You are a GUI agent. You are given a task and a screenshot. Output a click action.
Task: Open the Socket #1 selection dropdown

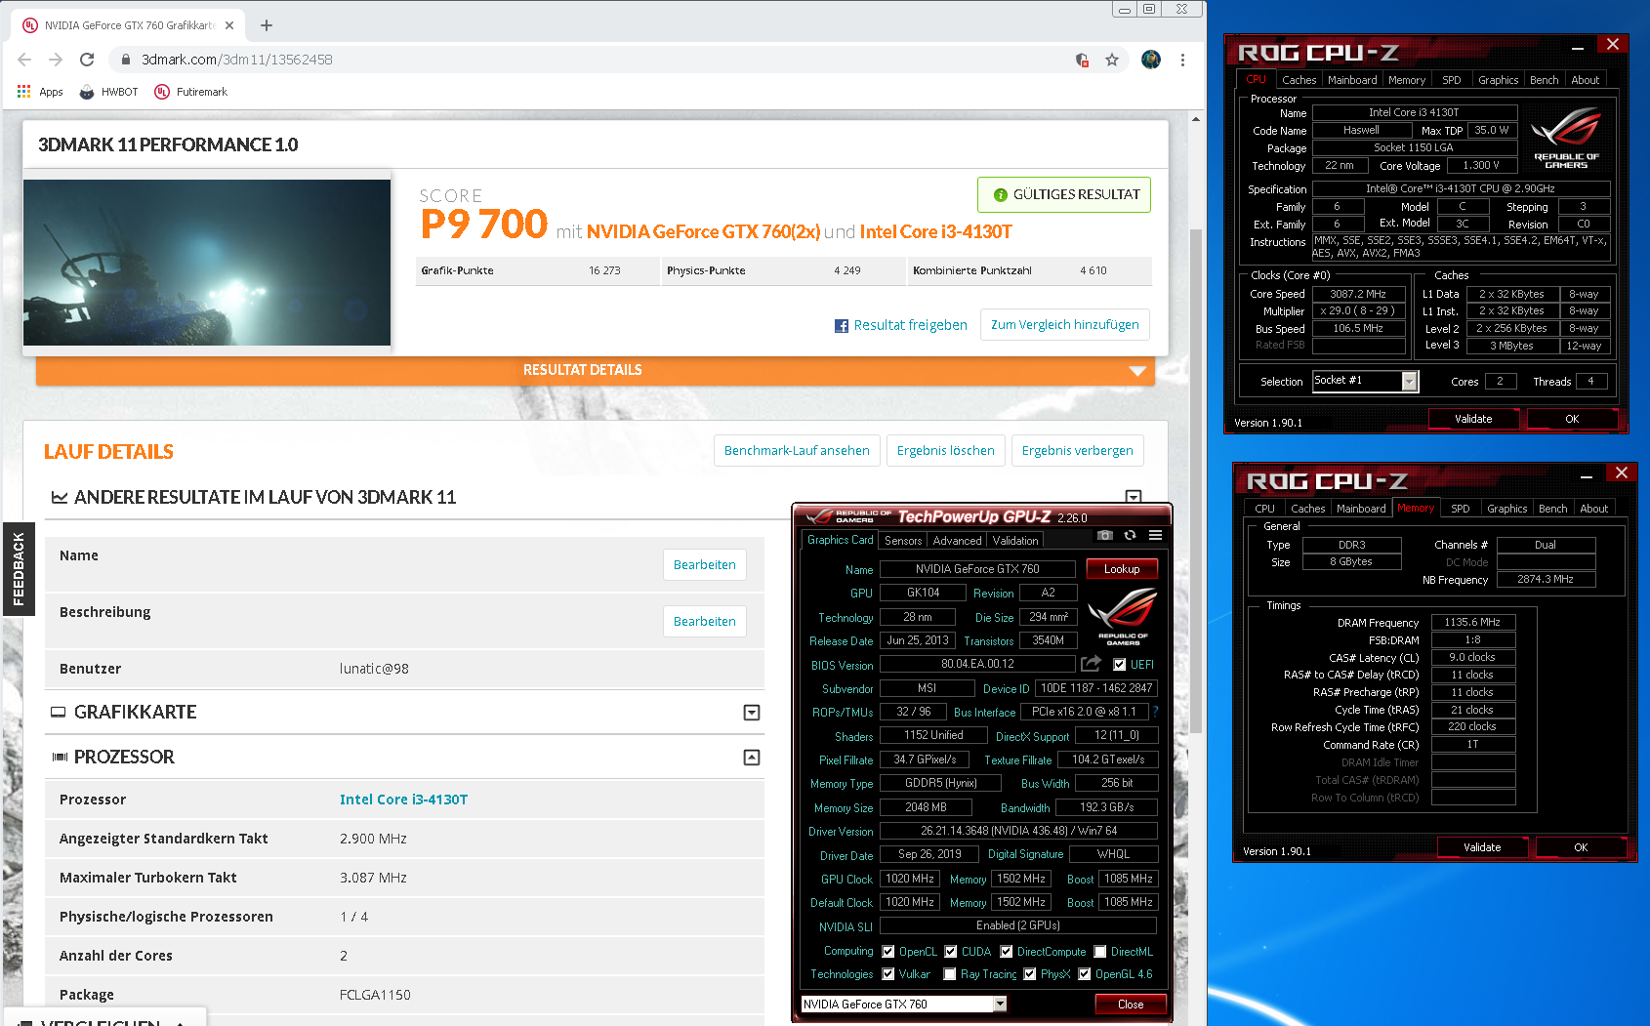[x=1409, y=382]
